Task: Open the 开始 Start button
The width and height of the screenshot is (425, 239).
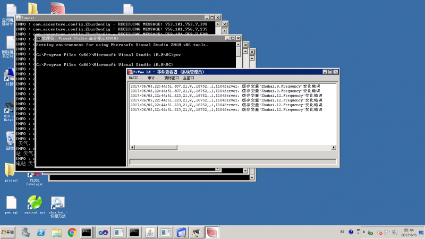Action: coord(8,232)
